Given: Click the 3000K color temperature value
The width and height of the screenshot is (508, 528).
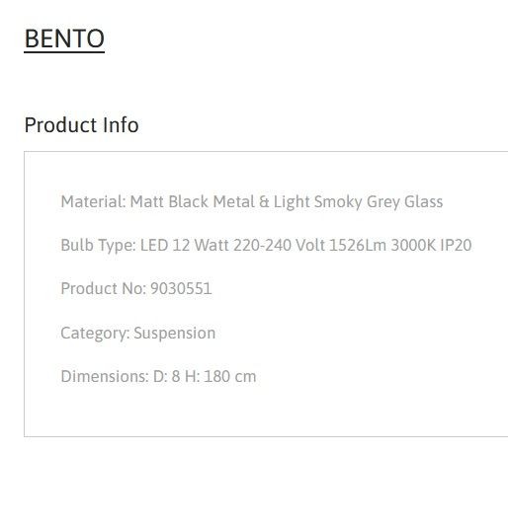Looking at the screenshot, I should [413, 245].
